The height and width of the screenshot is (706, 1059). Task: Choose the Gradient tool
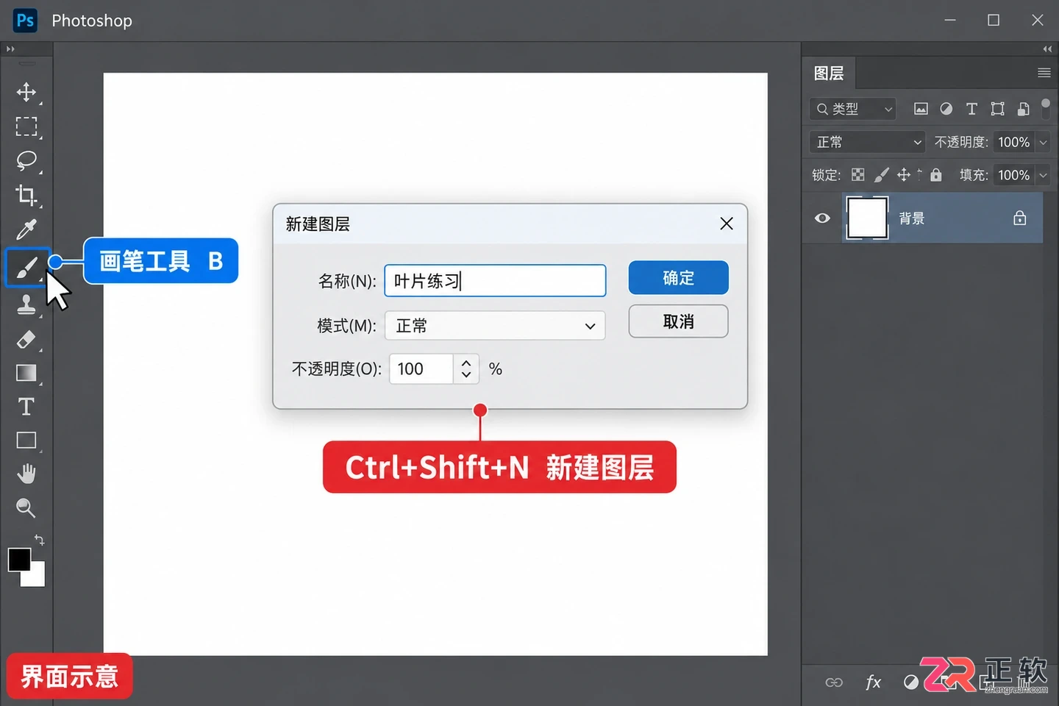26,373
